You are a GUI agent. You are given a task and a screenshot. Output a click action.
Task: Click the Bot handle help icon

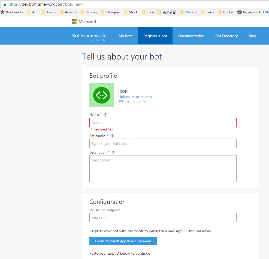click(x=112, y=136)
